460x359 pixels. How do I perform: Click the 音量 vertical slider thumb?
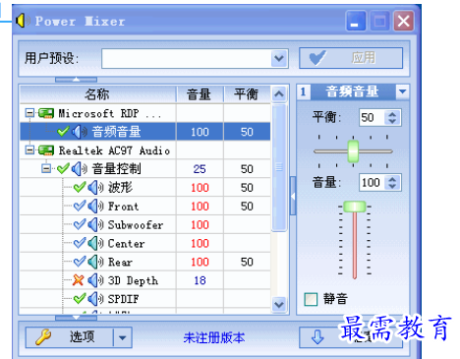[354, 207]
